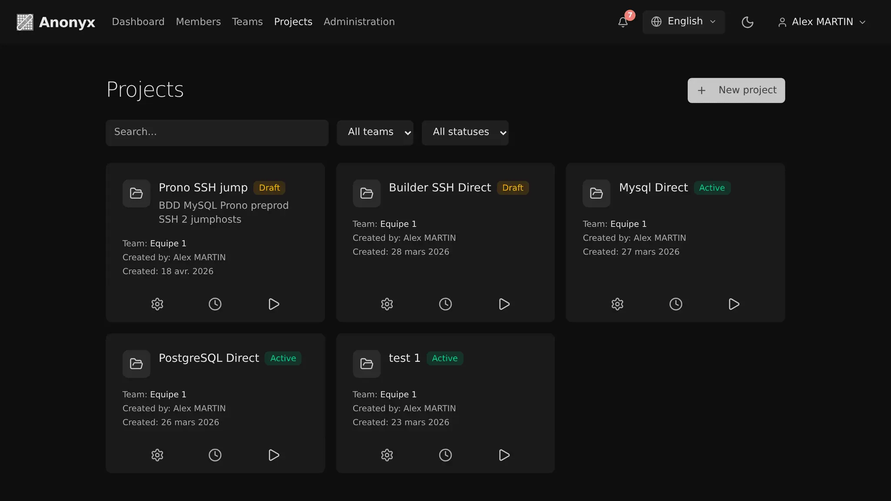Click the folder icon of Prono SSH jump
891x501 pixels.
click(136, 193)
